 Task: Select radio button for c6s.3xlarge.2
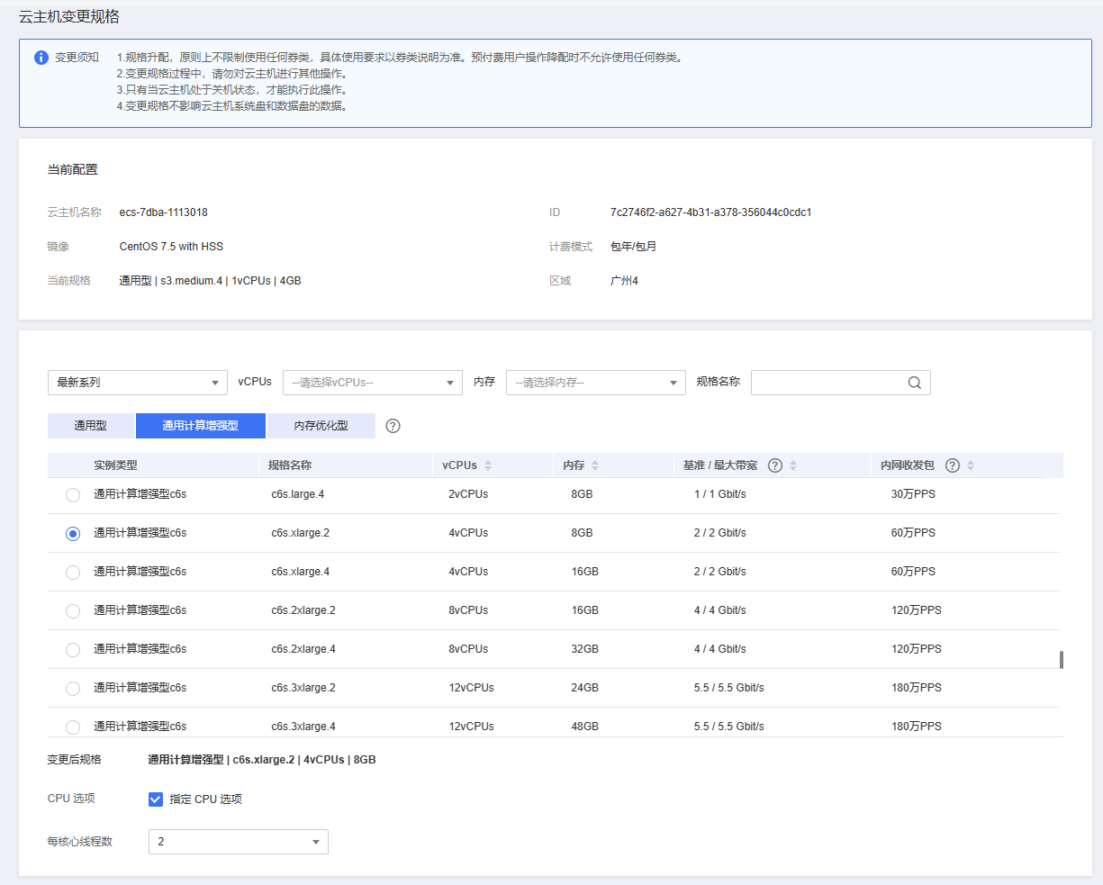pyautogui.click(x=73, y=689)
